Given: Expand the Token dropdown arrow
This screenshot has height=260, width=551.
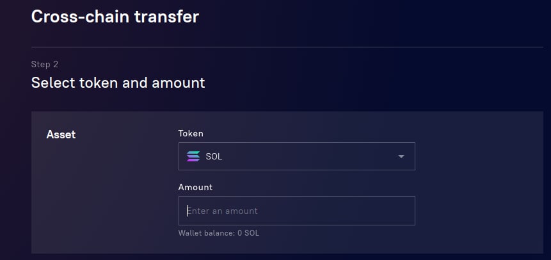Looking at the screenshot, I should point(401,156).
